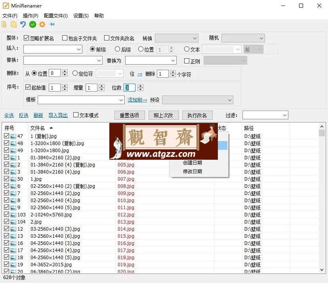The width and height of the screenshot is (328, 283).
Task: Click file icon beside 02-2560×1440 (5).jpg
Action: (13, 208)
